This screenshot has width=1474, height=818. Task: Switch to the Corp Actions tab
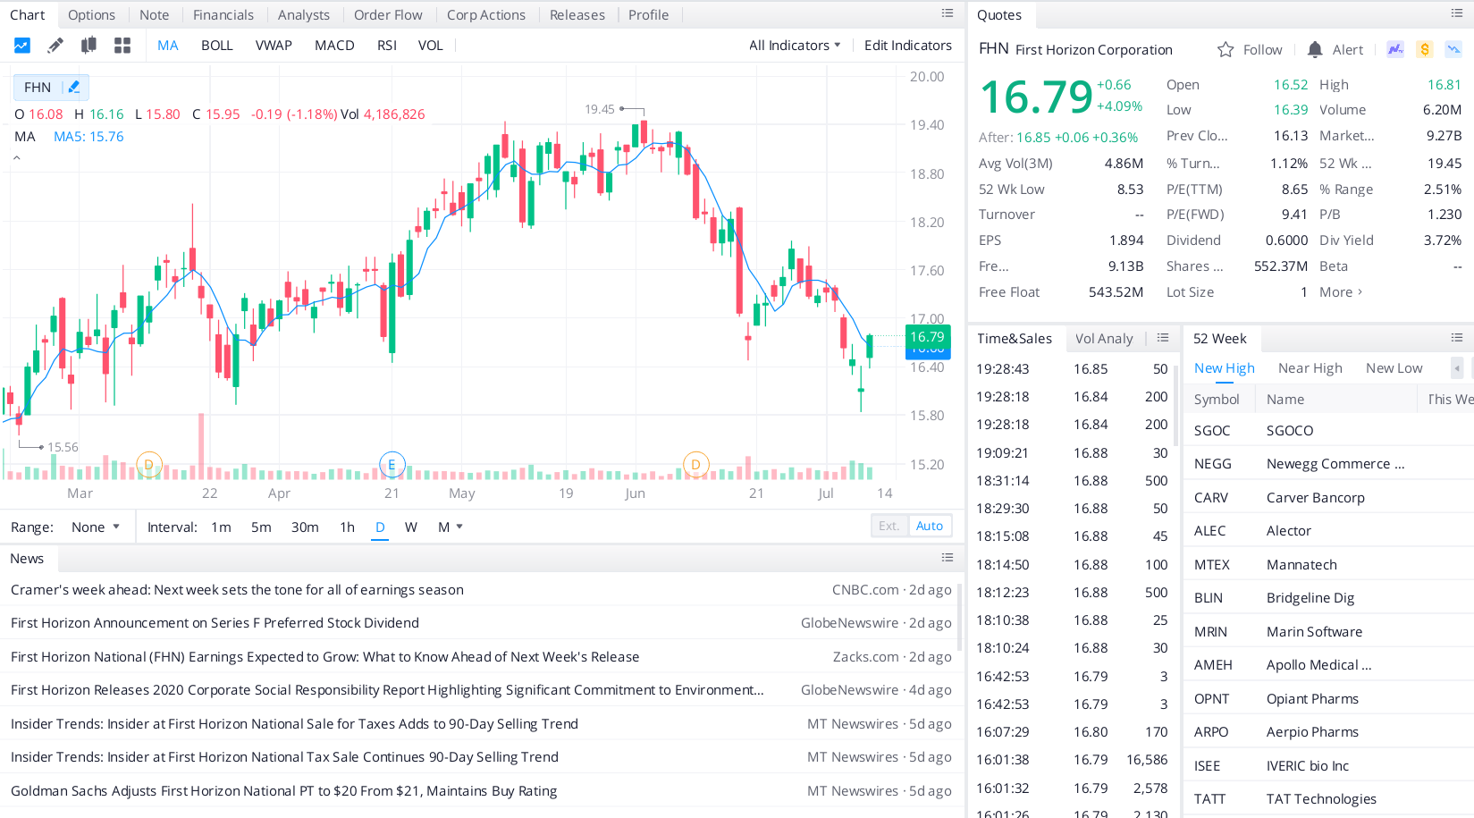pyautogui.click(x=486, y=15)
